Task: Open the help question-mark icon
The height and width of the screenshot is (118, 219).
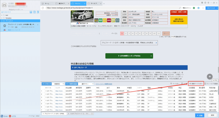Action: pyautogui.click(x=205, y=3)
